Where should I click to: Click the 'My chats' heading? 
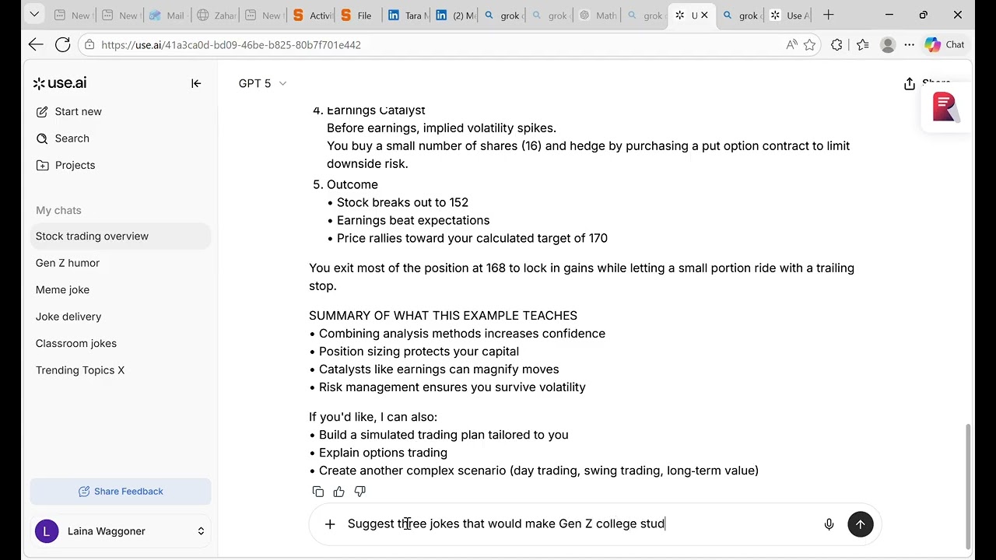[58, 211]
